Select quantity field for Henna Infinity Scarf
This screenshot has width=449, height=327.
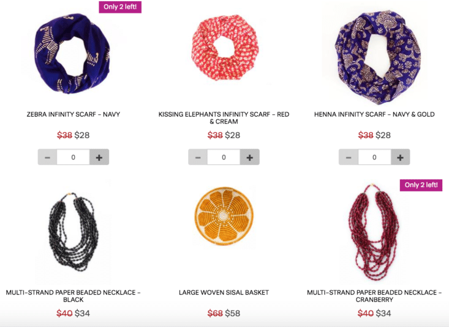point(374,157)
